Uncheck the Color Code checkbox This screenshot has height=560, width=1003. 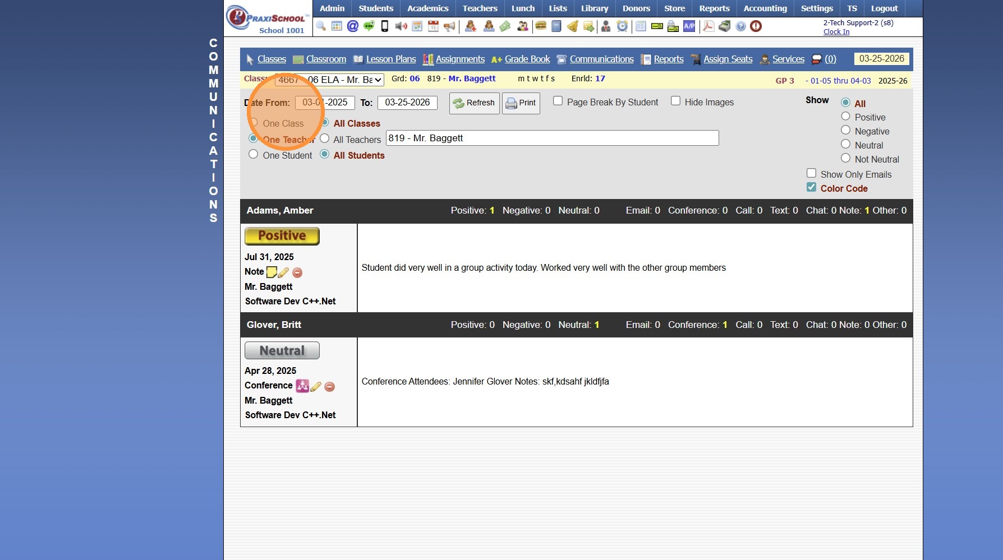point(812,187)
